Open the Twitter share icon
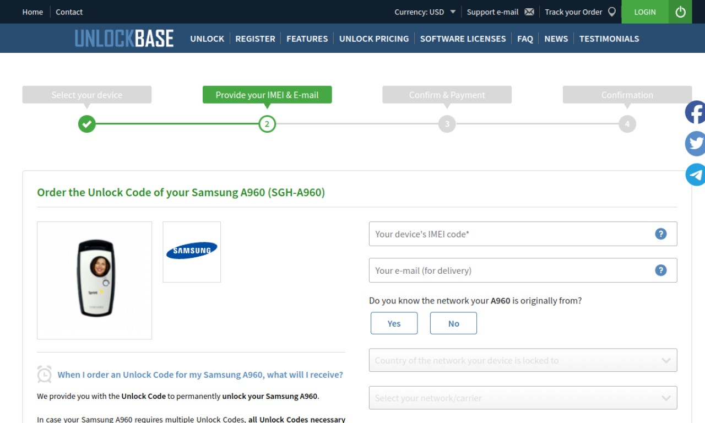Viewport: 705px width, 423px height. pyautogui.click(x=696, y=143)
